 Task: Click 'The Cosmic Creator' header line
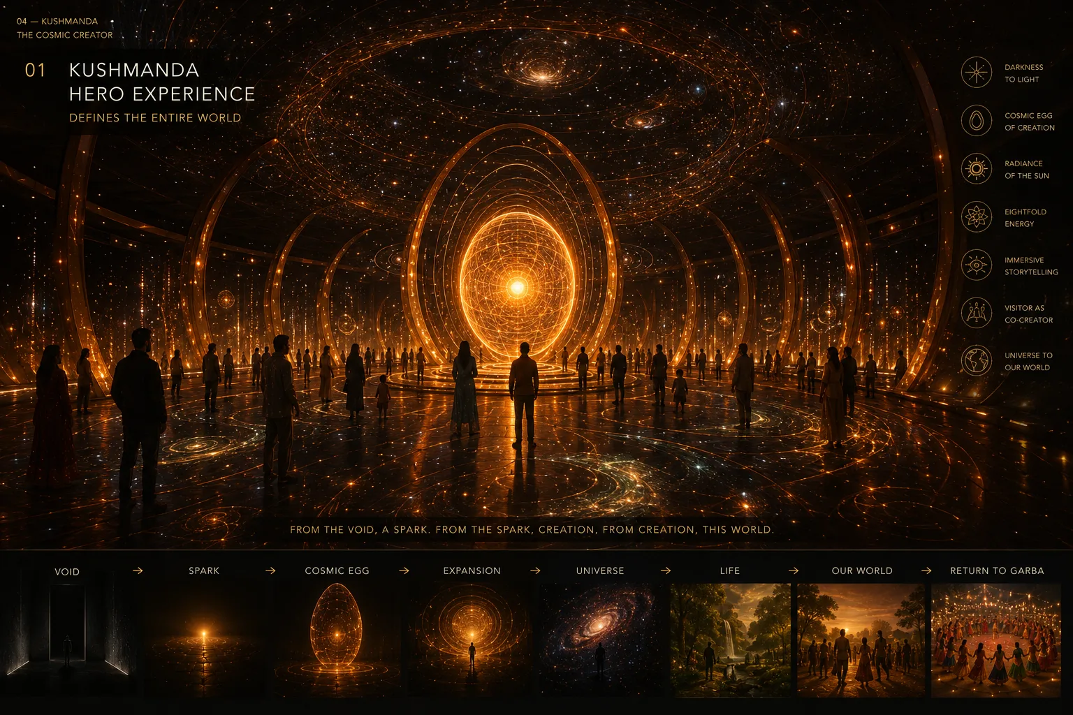[64, 35]
